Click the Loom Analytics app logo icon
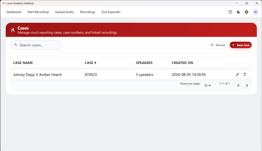Screen dimensions: 262x151 point(4,3)
